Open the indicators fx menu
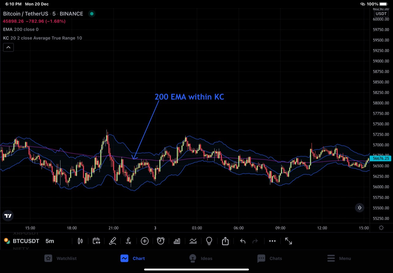Screen dimensions: 393x273 128,241
